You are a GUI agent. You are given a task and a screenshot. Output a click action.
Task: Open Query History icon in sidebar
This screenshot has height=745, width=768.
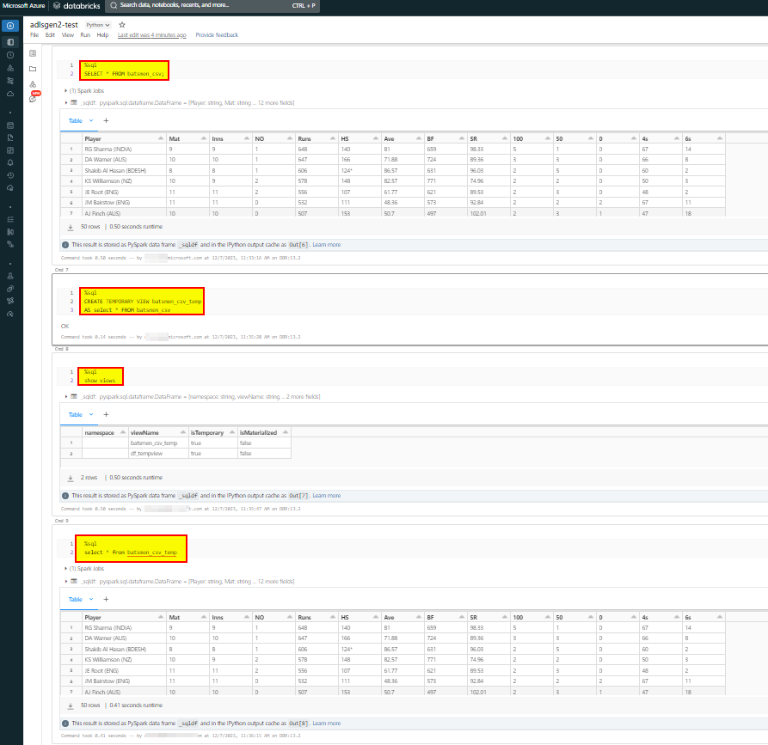[x=10, y=175]
